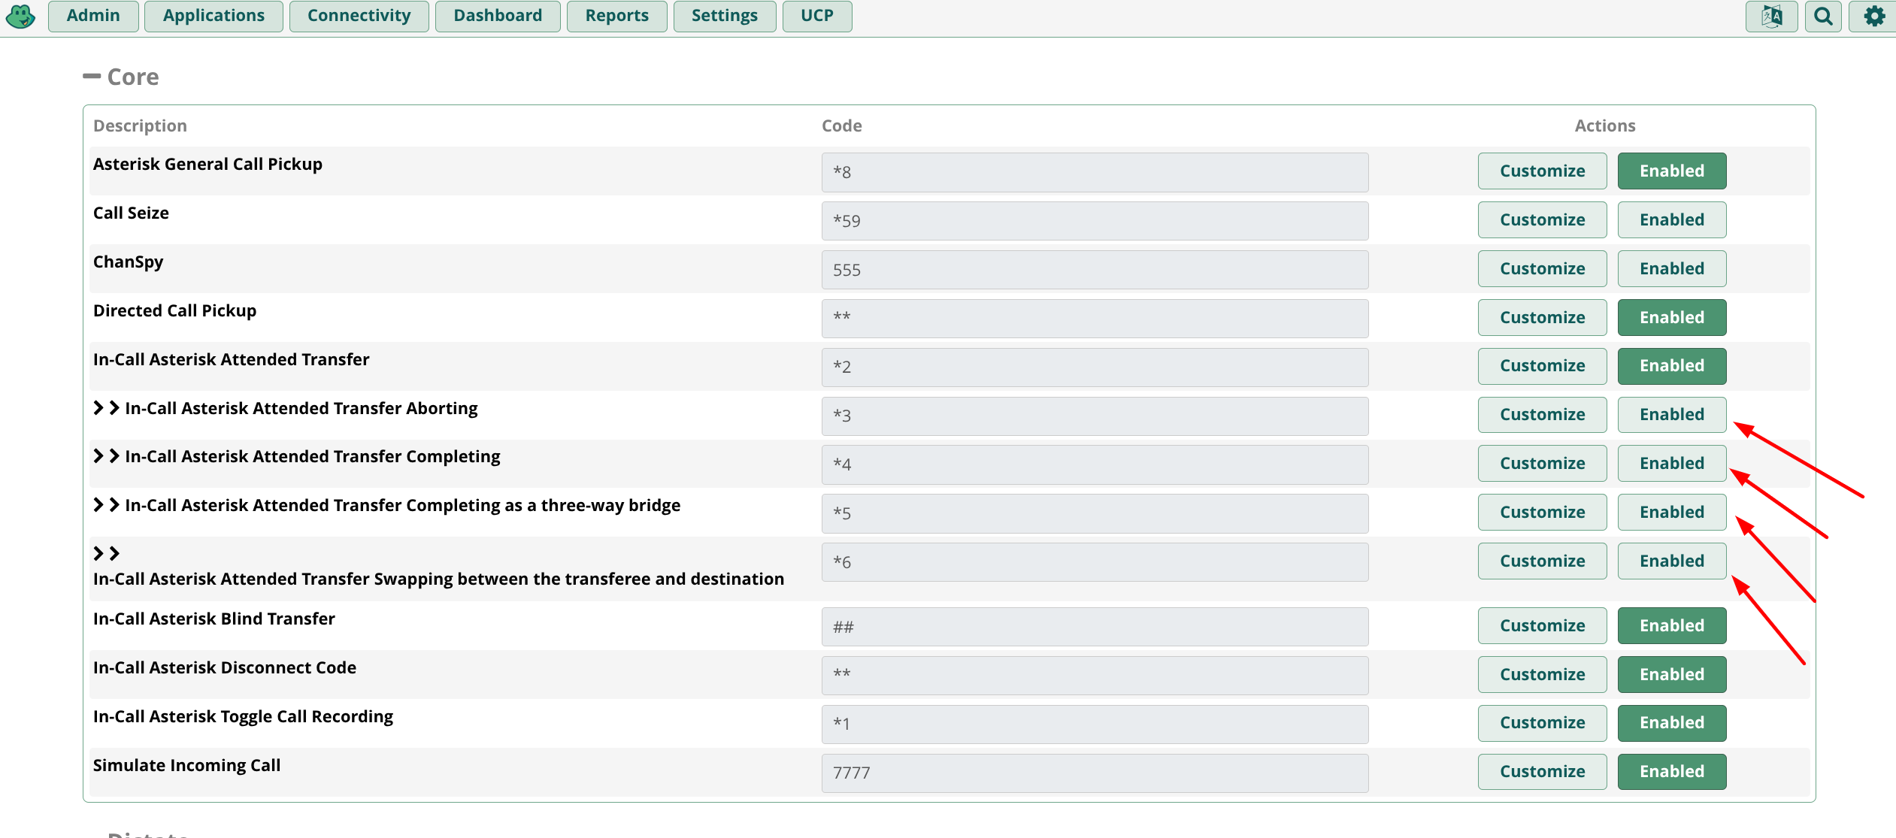Open the settings gear icon
Image resolution: width=1896 pixels, height=838 pixels.
[1873, 17]
